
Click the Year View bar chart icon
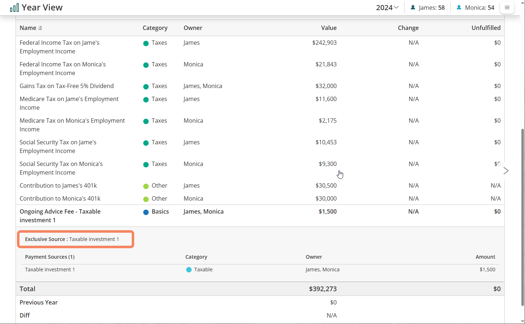coord(14,8)
